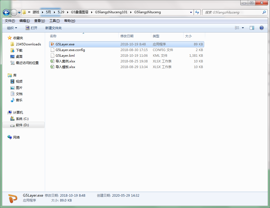Select the 导入案例.xlsx spreadsheet file
The height and width of the screenshot is (208, 270).
(65, 61)
